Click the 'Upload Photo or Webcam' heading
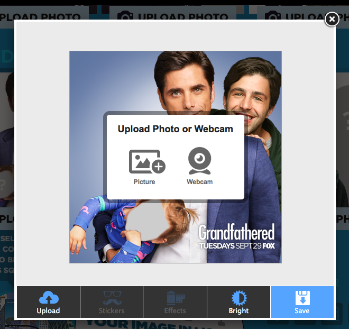The image size is (349, 329). (176, 129)
